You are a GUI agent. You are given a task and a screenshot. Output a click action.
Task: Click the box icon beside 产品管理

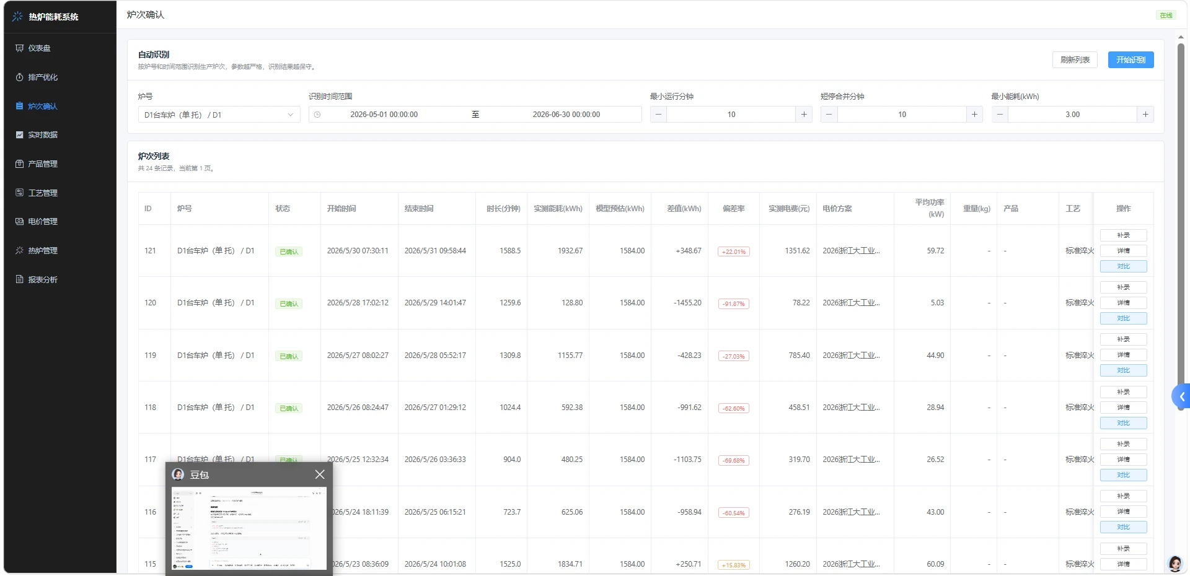point(19,164)
